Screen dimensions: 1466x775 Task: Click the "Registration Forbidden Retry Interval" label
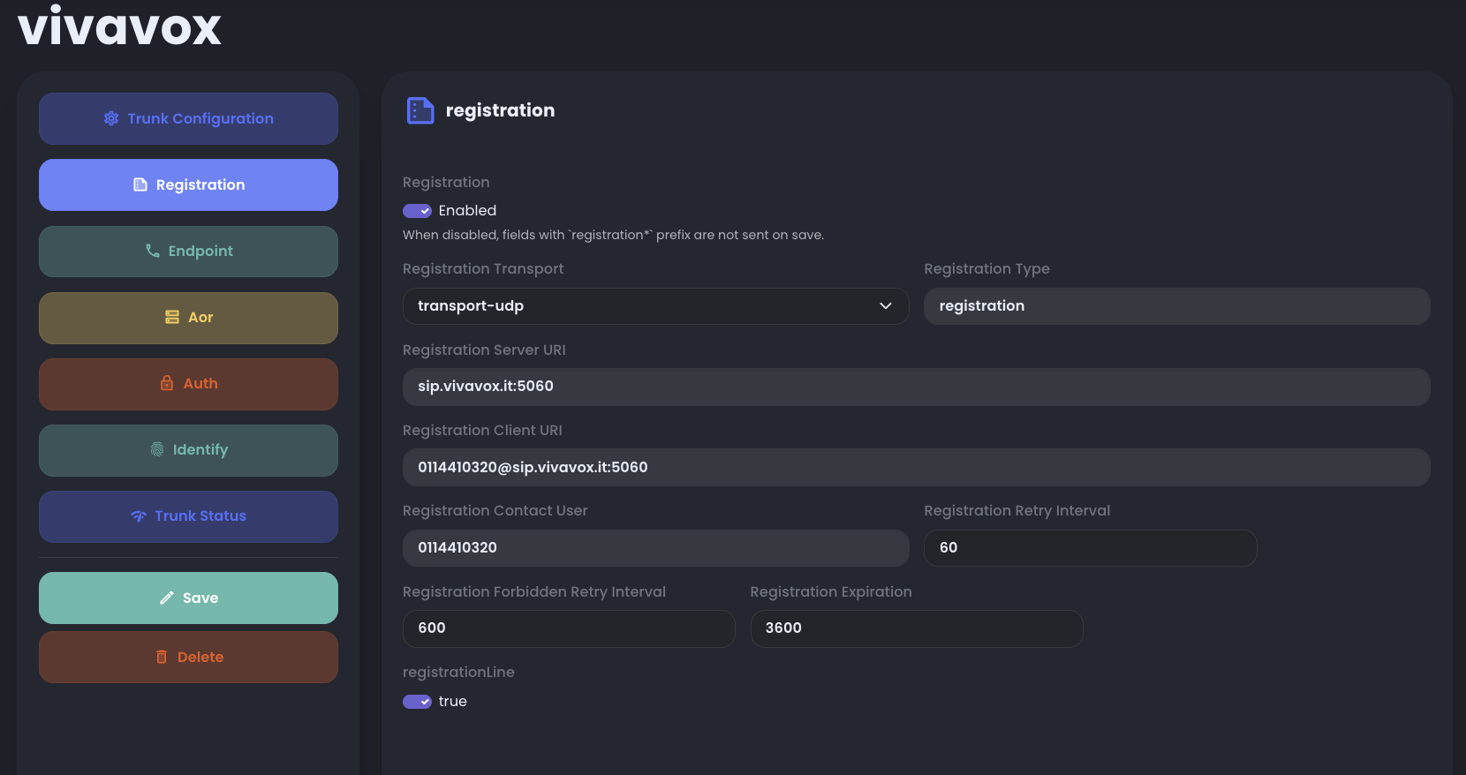click(534, 591)
